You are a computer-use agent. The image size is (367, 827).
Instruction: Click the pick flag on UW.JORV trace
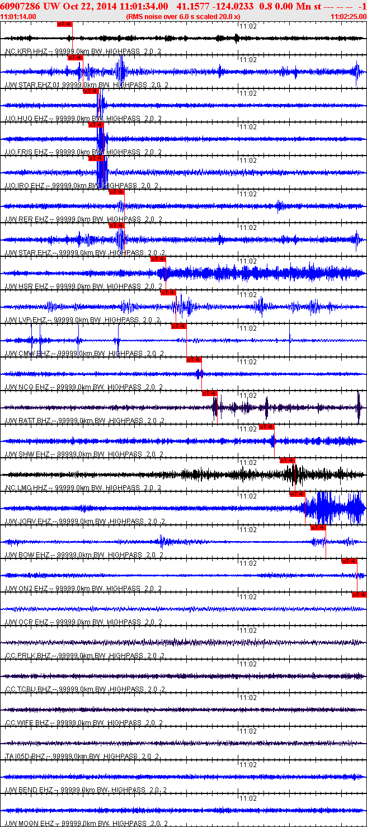(x=297, y=494)
